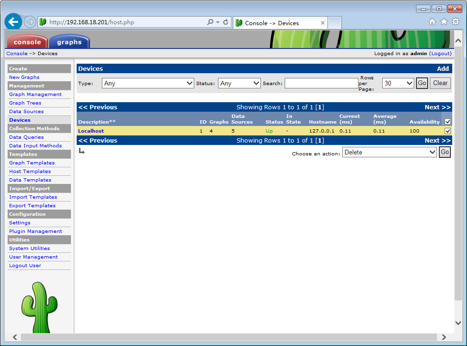Viewport: 467px width, 346px height.
Task: Sort by the ID column header
Action: click(203, 122)
